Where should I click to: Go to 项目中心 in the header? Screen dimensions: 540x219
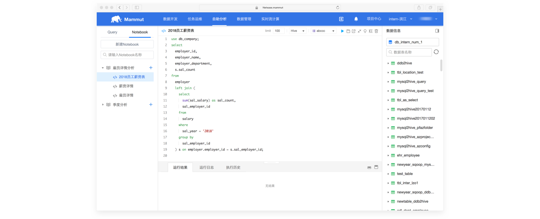pos(374,19)
